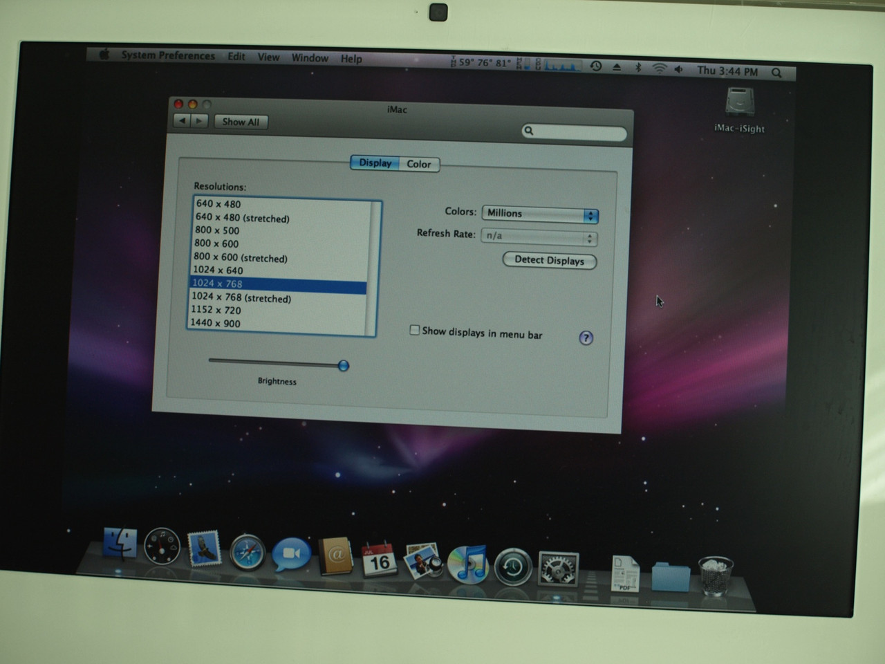Open the volume menu bar icon
Viewport: 885px width, 664px height.
pyautogui.click(x=679, y=70)
